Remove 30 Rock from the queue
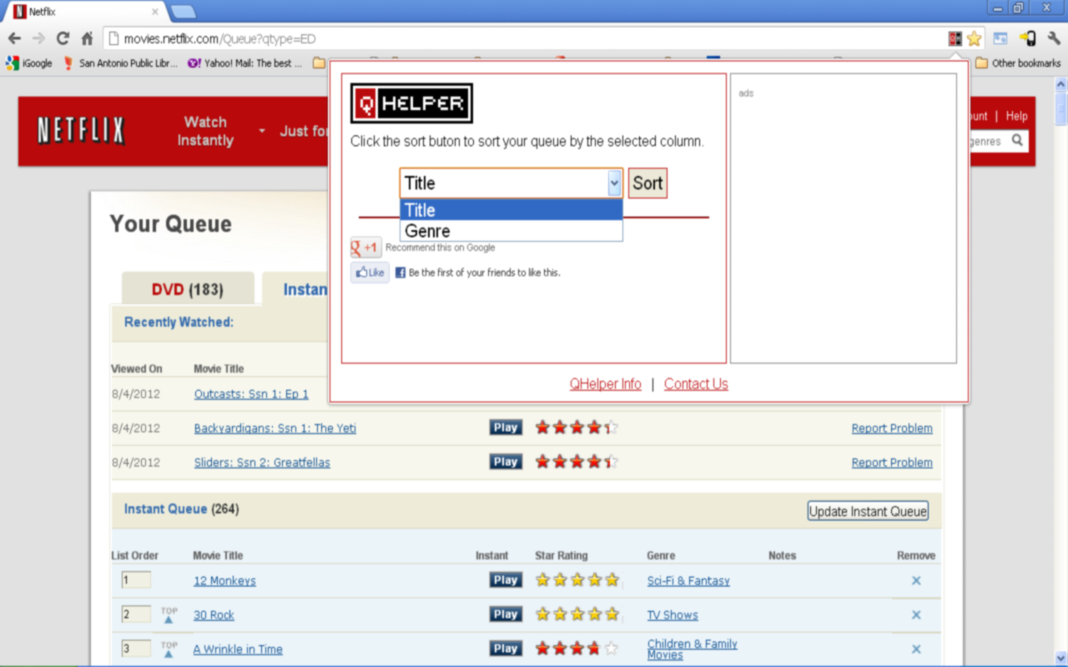This screenshot has width=1068, height=667. [x=916, y=614]
